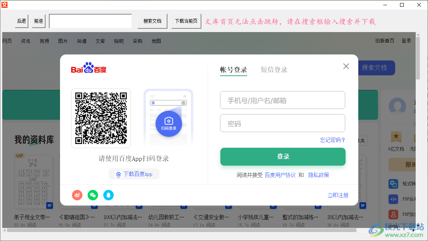428x241 pixels.
Task: Click the 立即注册 link
Action: pos(338,195)
